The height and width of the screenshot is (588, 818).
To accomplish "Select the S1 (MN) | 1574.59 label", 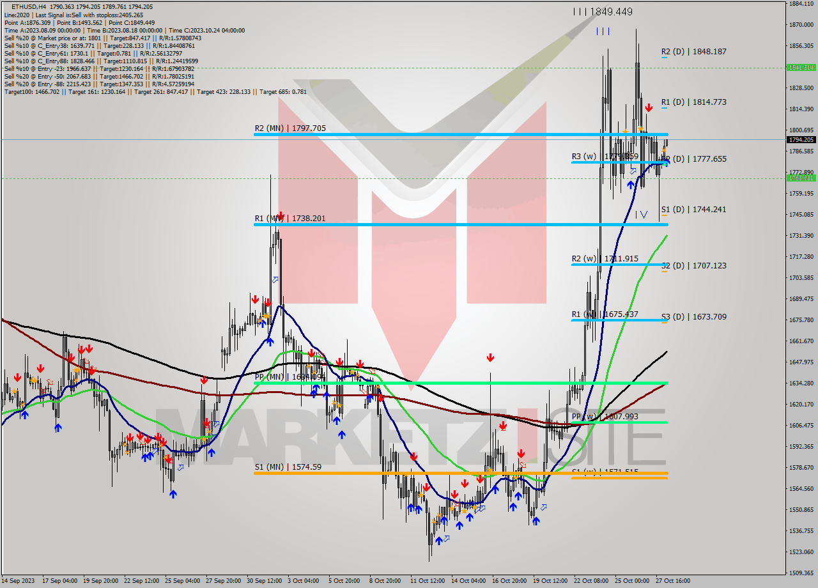I will click(x=288, y=467).
